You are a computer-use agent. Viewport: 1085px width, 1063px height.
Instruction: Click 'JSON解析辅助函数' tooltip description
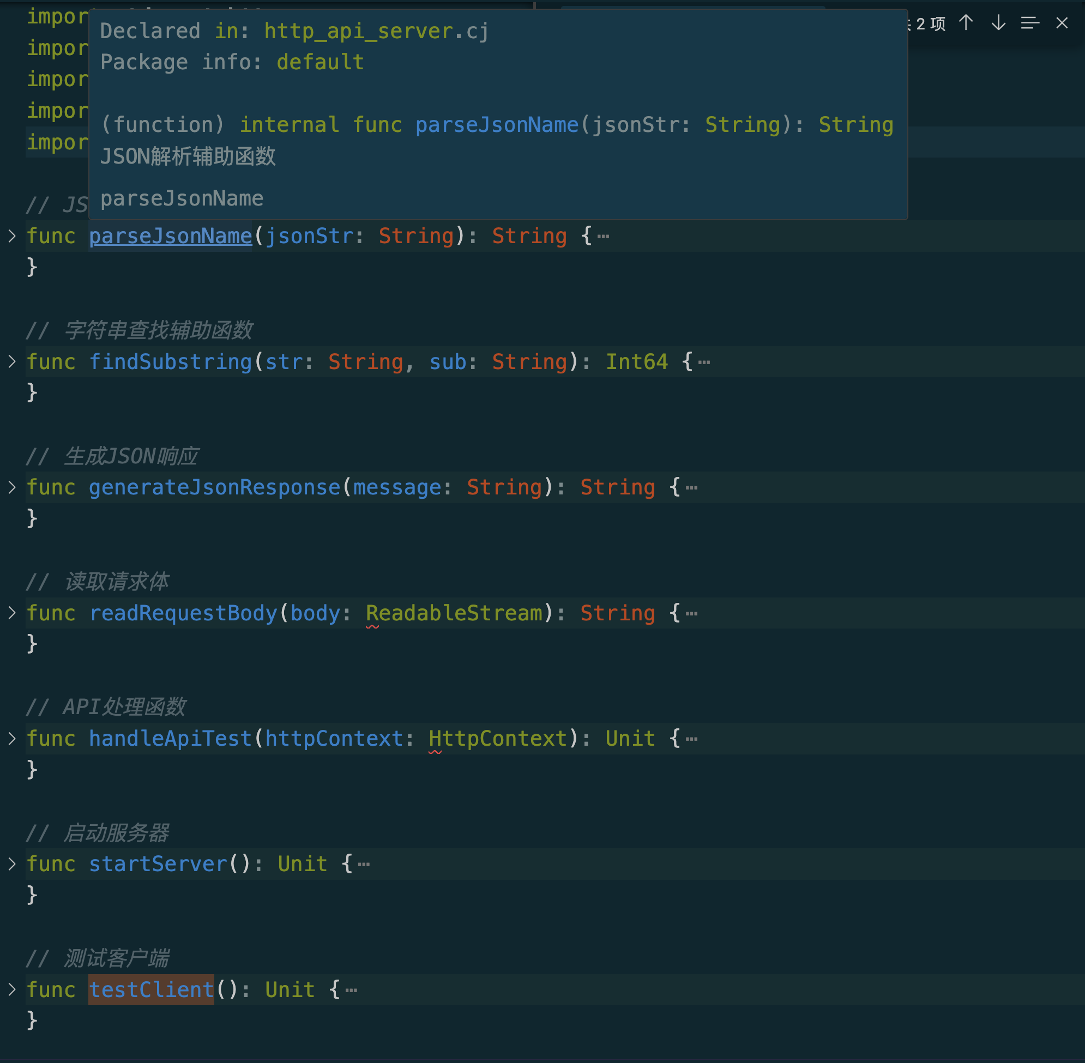188,156
